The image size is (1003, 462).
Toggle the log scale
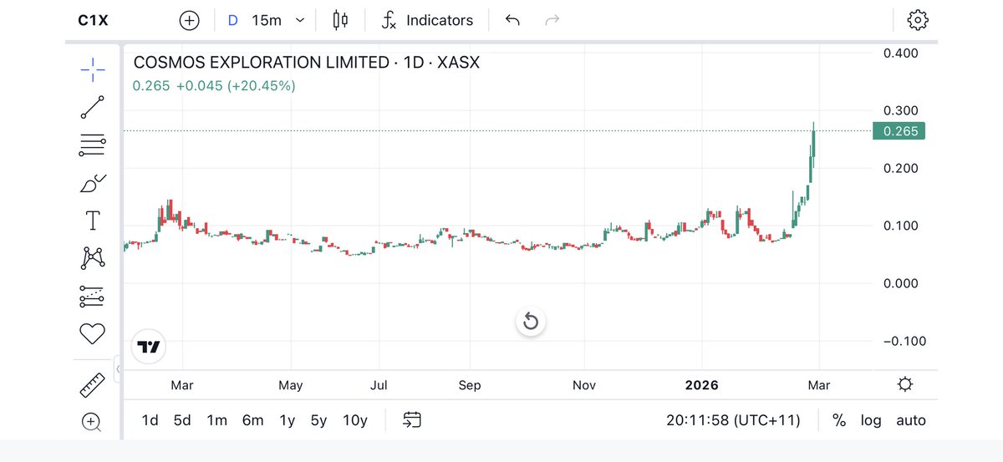point(871,420)
